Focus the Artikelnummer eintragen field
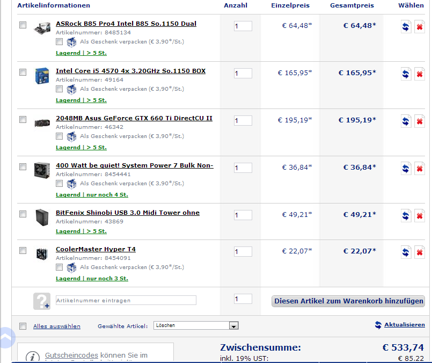Screen dimensions: 432x363 pyautogui.click(x=126, y=300)
